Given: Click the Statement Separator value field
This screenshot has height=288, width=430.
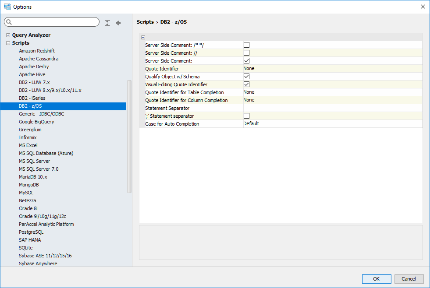Looking at the screenshot, I should (x=332, y=108).
